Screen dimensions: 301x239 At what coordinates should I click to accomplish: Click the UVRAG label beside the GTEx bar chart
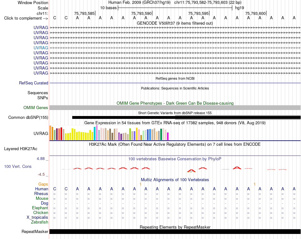[41, 133]
